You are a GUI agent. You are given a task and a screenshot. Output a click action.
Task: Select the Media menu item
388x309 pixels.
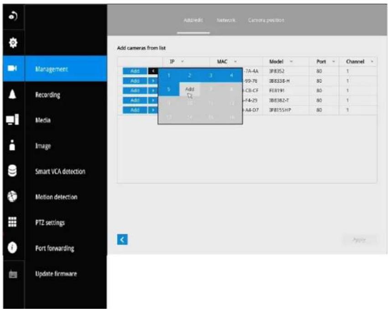(x=43, y=120)
